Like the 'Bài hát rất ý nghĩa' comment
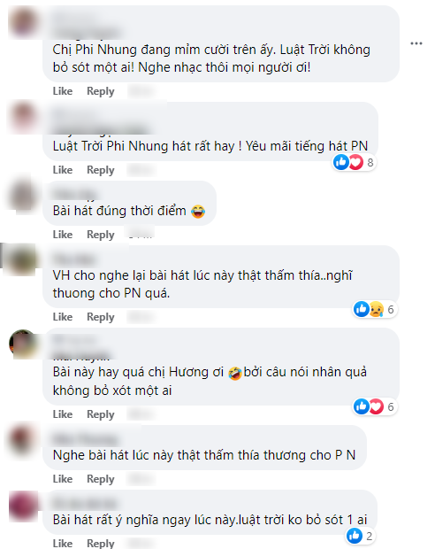The image size is (435, 549). (x=63, y=543)
